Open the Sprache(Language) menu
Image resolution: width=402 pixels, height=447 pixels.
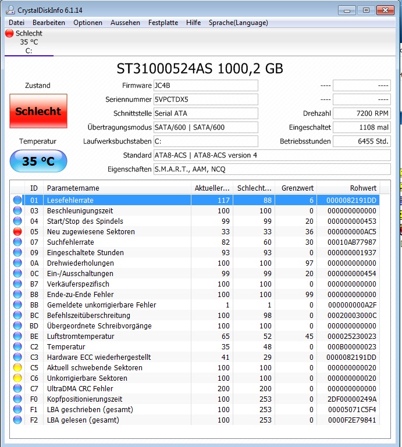(239, 23)
